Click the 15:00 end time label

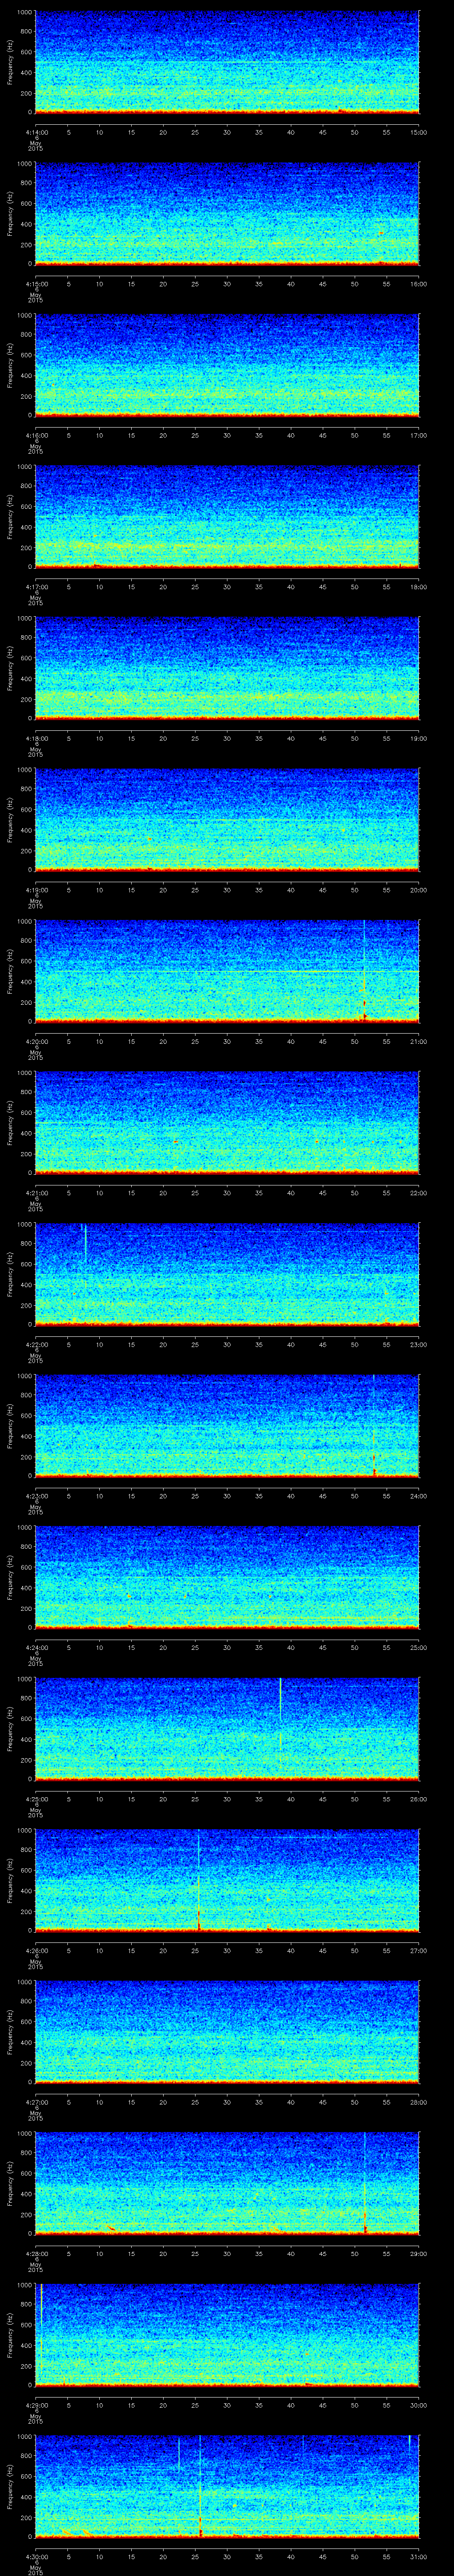click(419, 132)
